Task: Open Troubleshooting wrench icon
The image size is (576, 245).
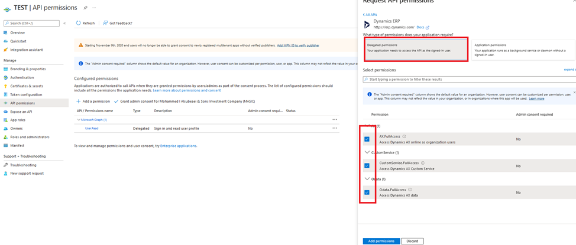Action: [x=5, y=165]
